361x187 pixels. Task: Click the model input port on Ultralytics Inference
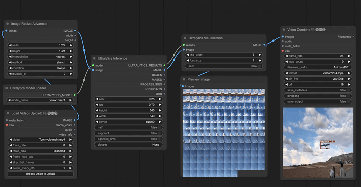(93, 65)
